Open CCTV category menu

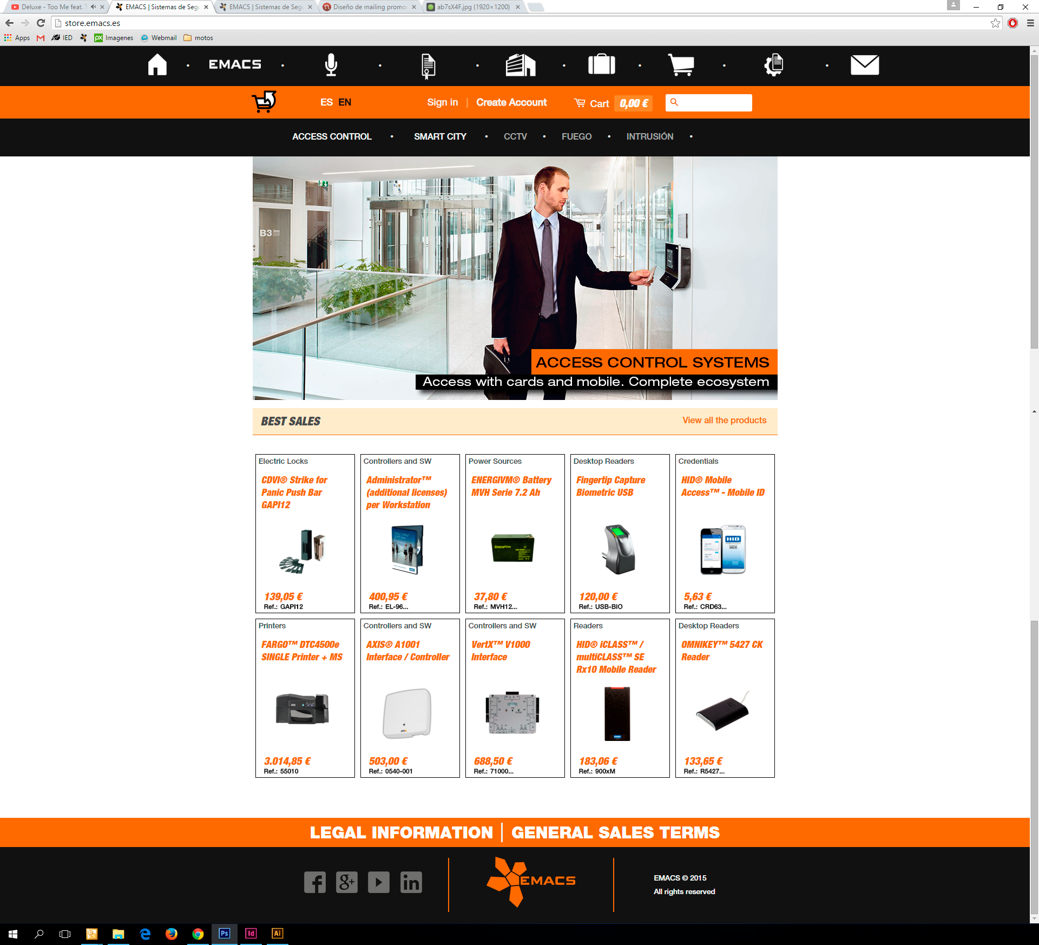(x=515, y=136)
